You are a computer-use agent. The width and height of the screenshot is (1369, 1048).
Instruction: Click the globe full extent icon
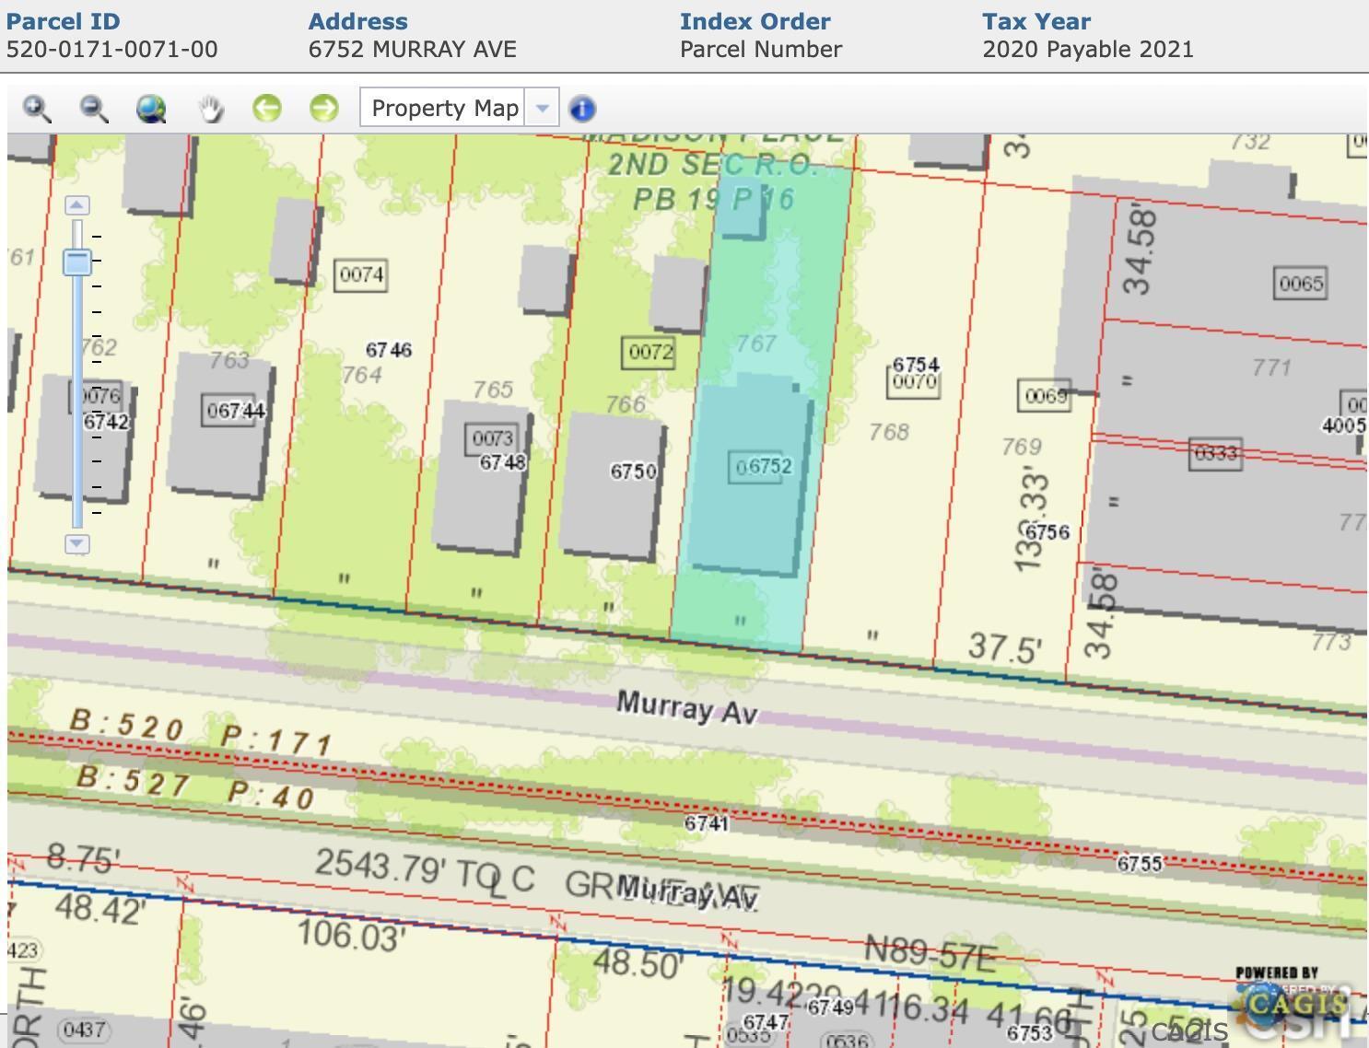[x=151, y=109]
